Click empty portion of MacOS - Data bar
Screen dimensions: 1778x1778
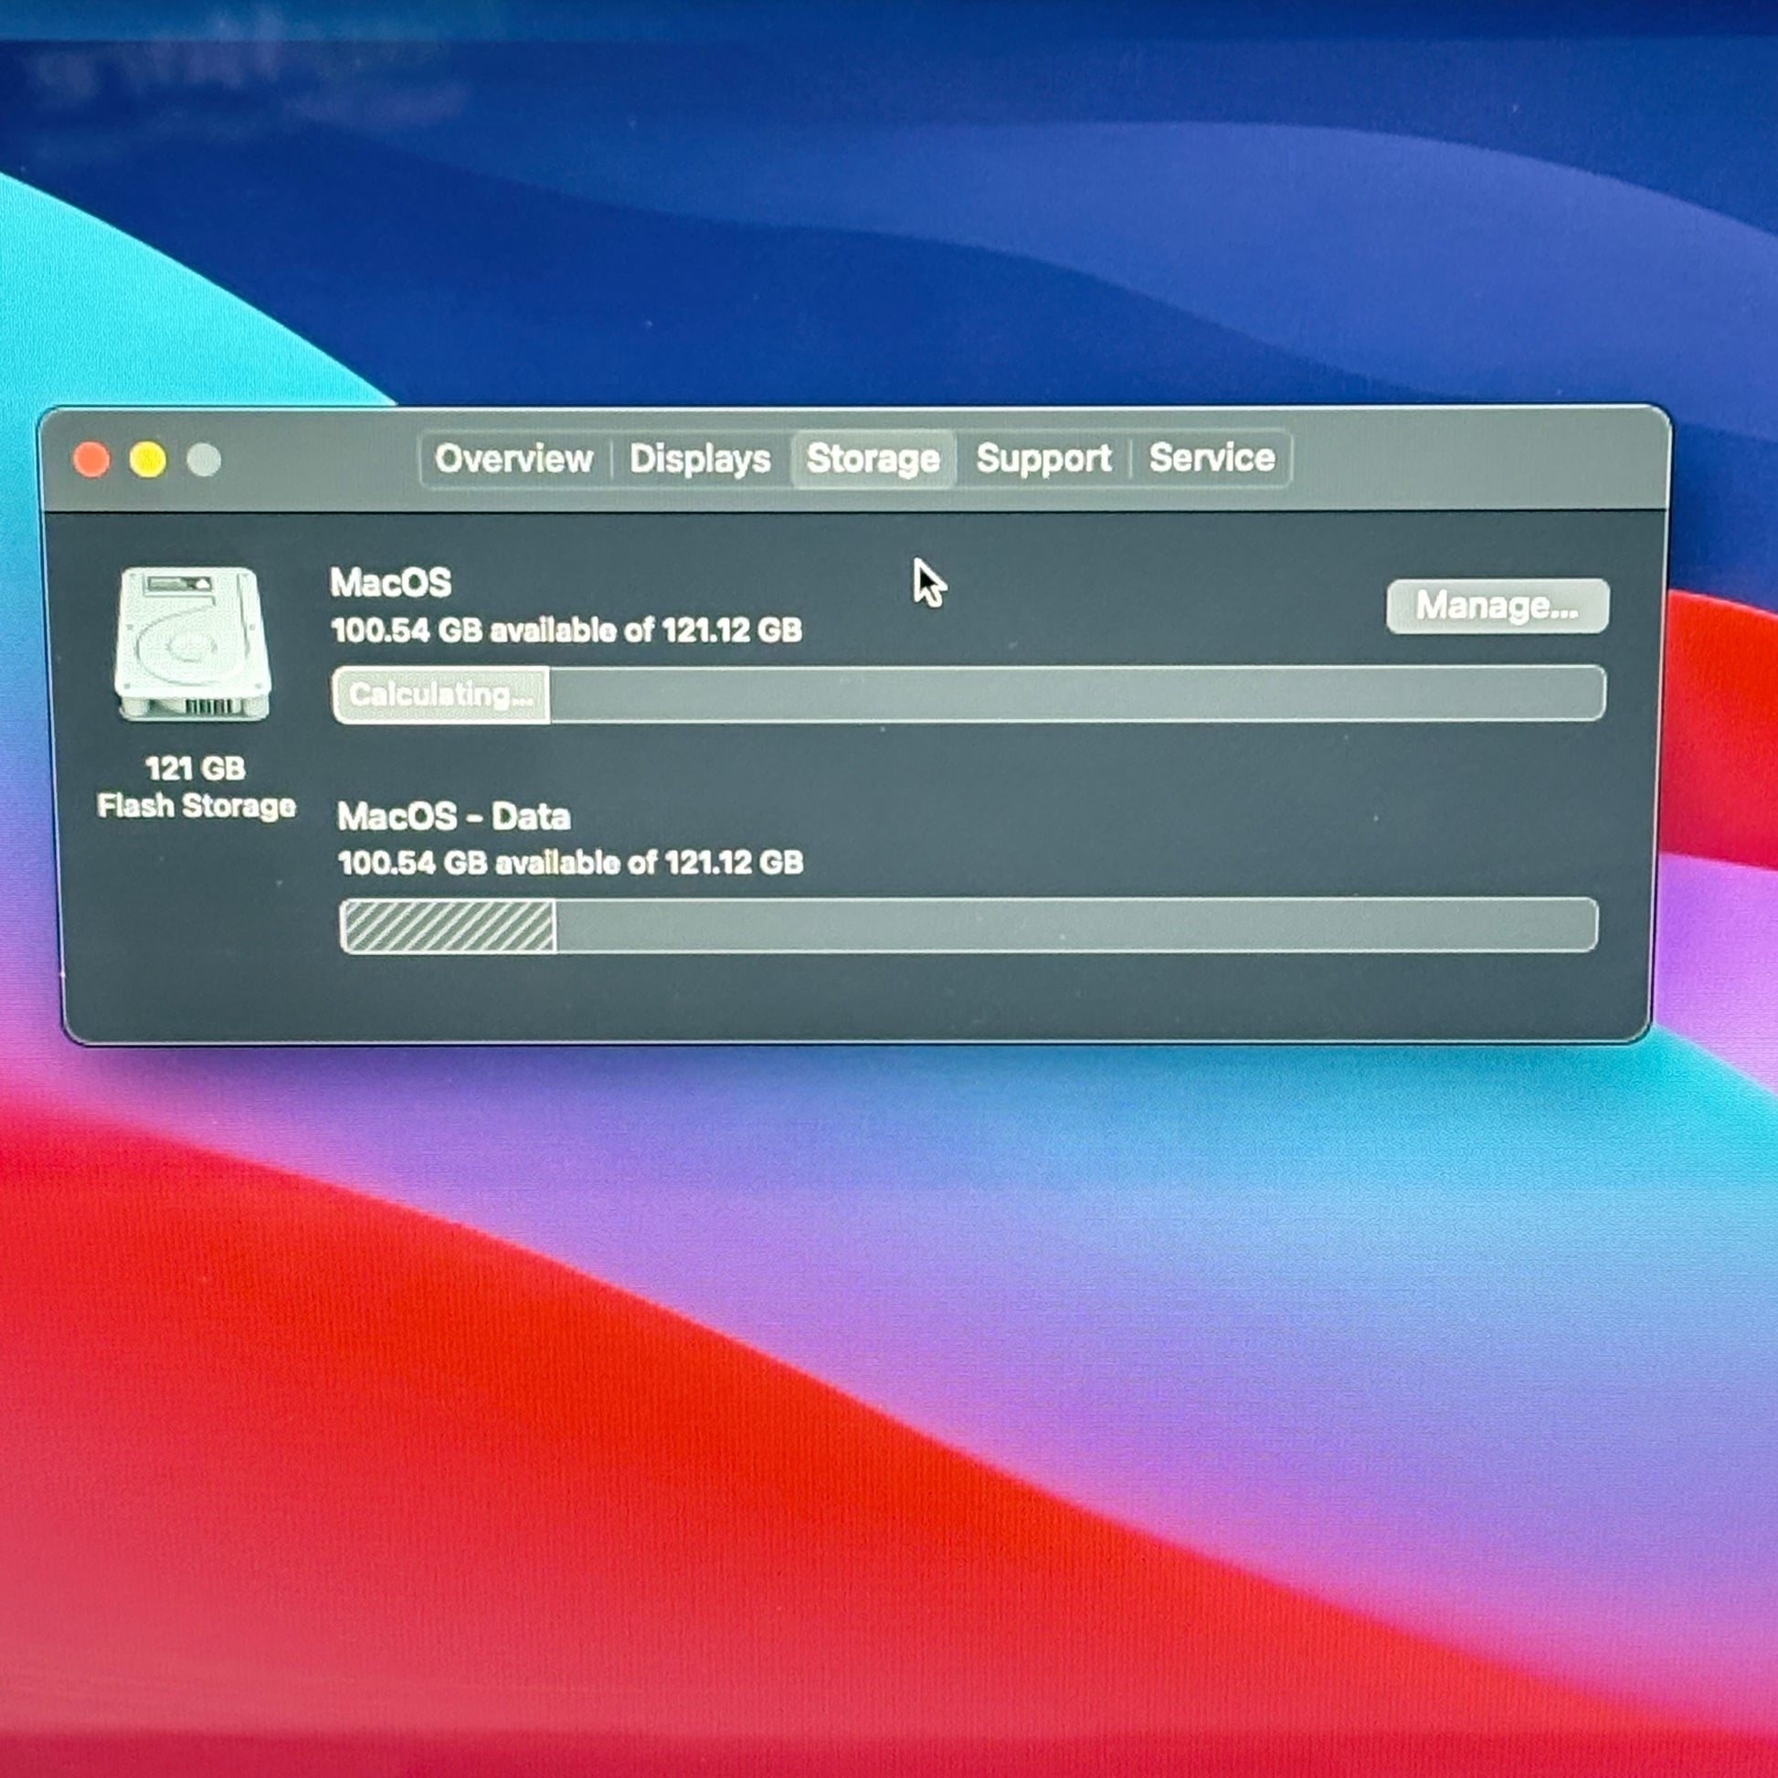click(1076, 926)
